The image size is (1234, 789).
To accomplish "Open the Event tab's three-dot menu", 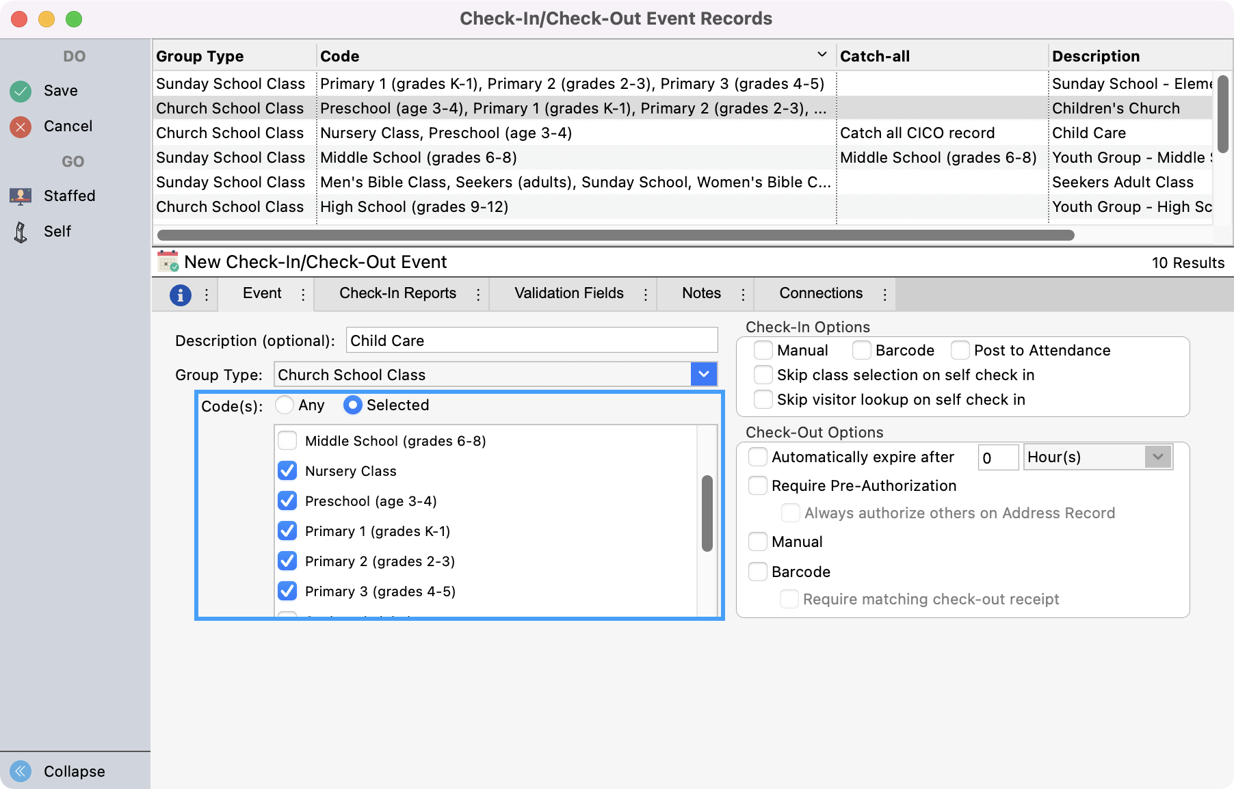I will click(x=302, y=293).
